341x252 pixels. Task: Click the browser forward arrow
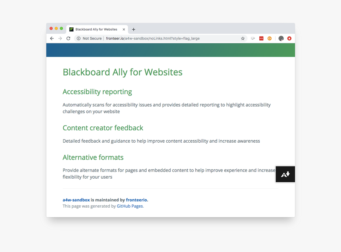click(60, 38)
